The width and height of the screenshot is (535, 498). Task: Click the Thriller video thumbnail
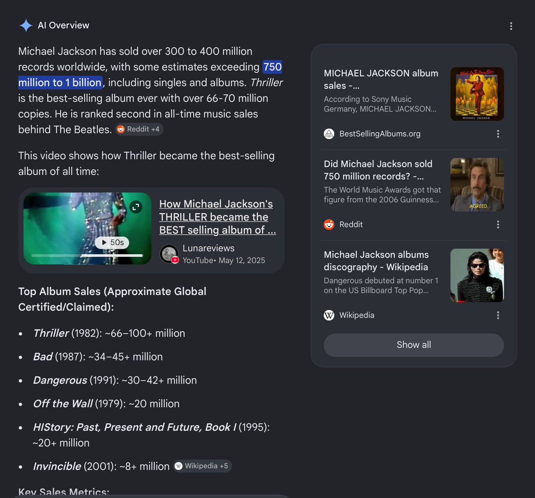(x=87, y=229)
